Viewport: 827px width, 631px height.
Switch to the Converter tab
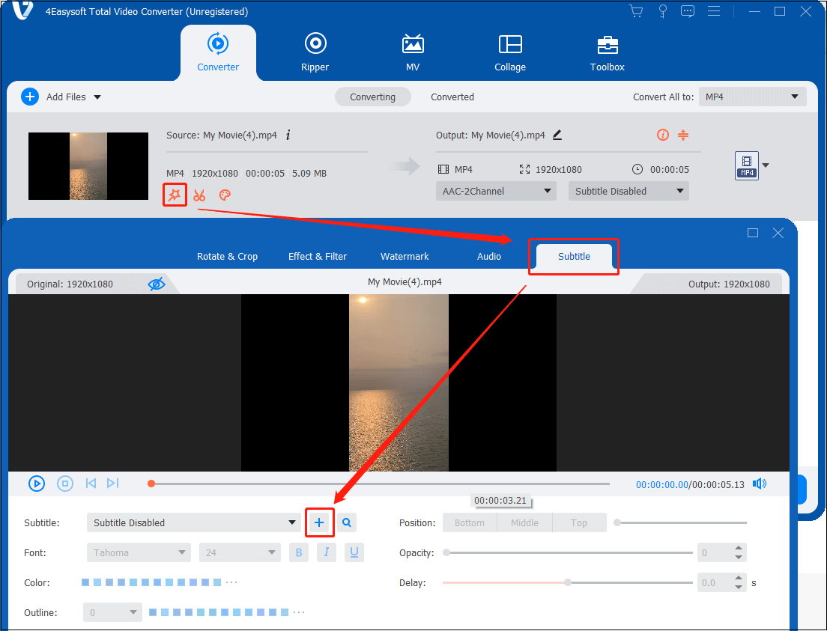pos(218,52)
